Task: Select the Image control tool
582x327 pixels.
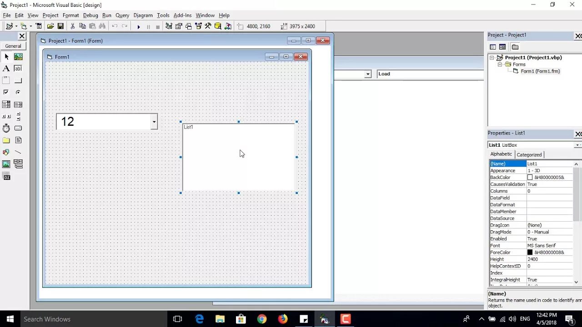Action: click(x=6, y=164)
